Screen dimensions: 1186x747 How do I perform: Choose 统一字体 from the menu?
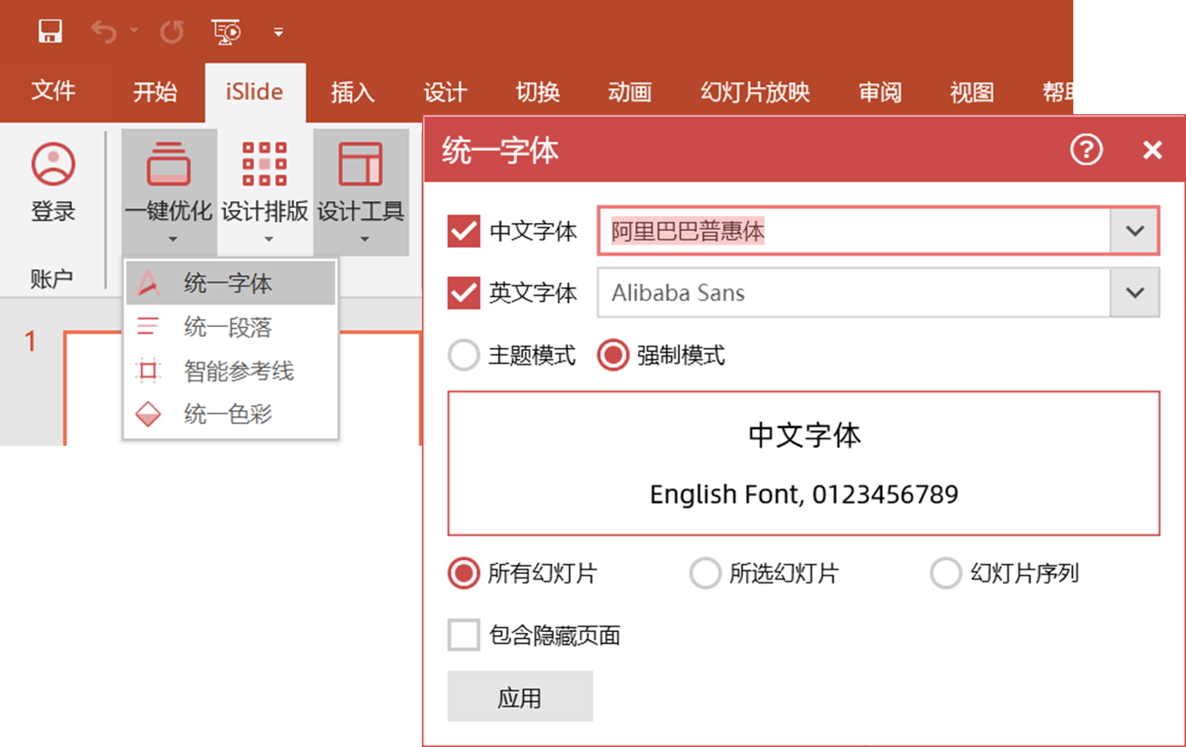click(x=231, y=283)
